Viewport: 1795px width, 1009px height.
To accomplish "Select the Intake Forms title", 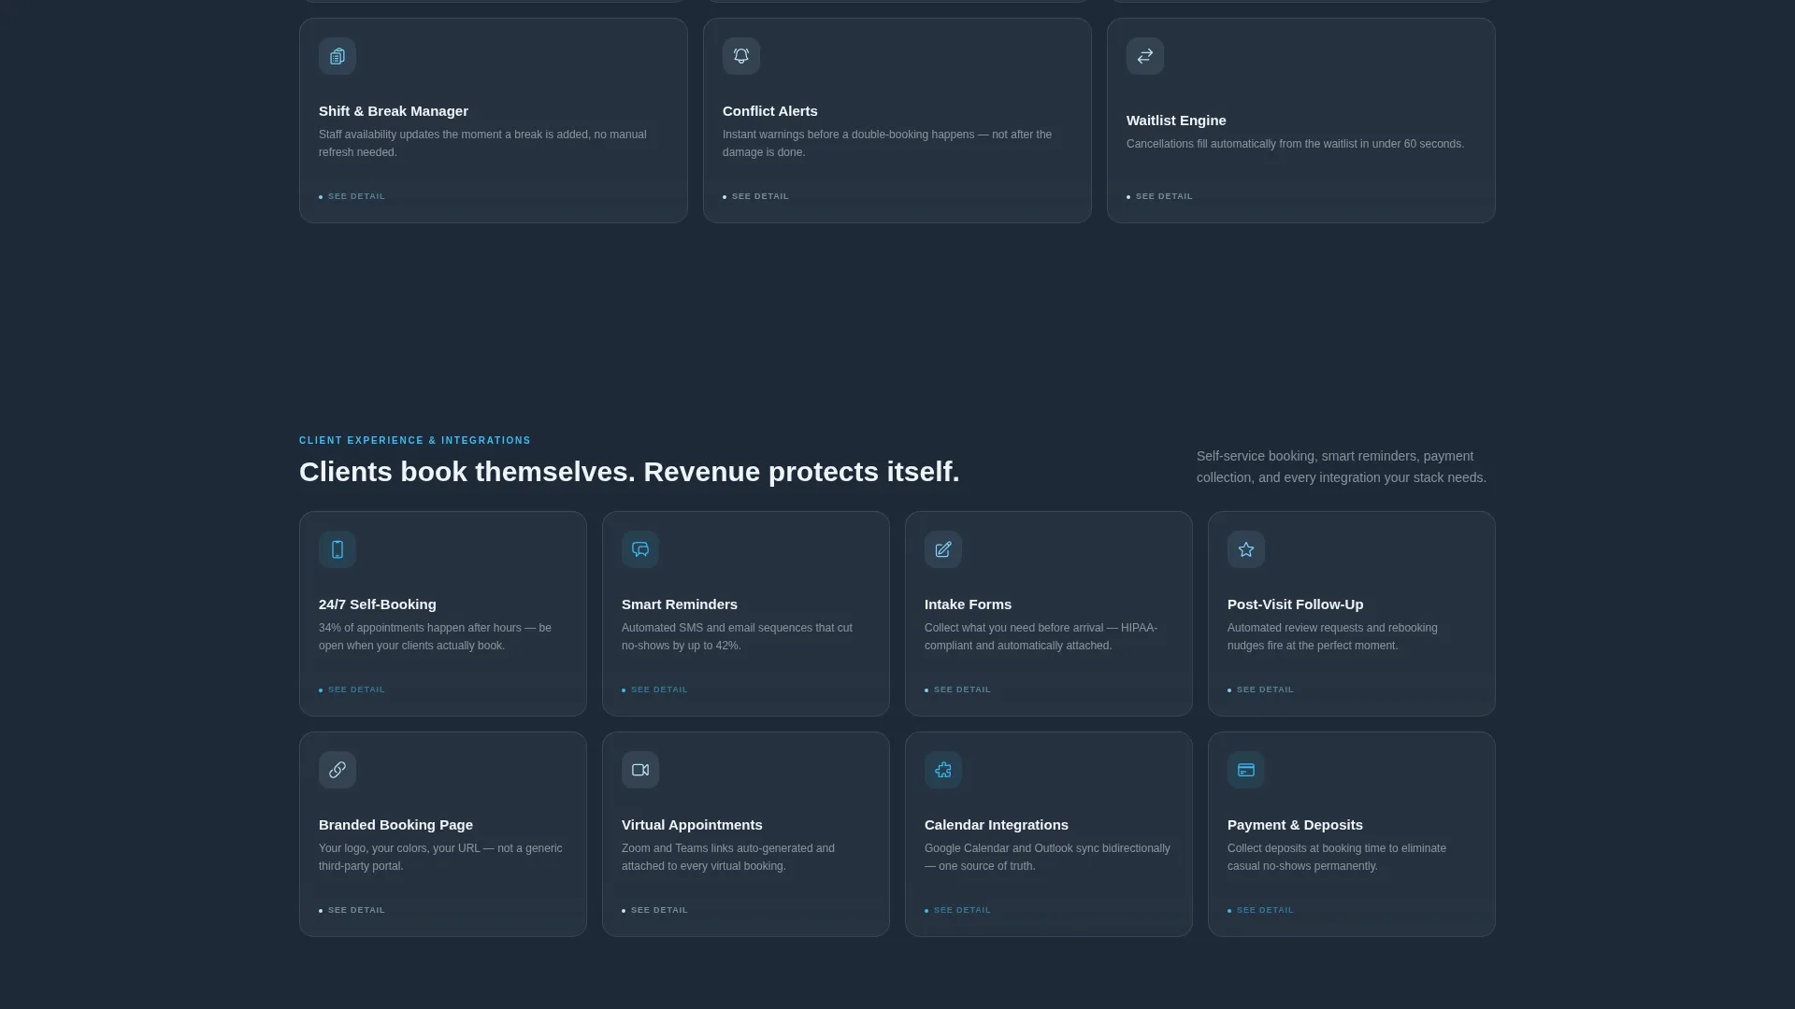I will coord(968,604).
